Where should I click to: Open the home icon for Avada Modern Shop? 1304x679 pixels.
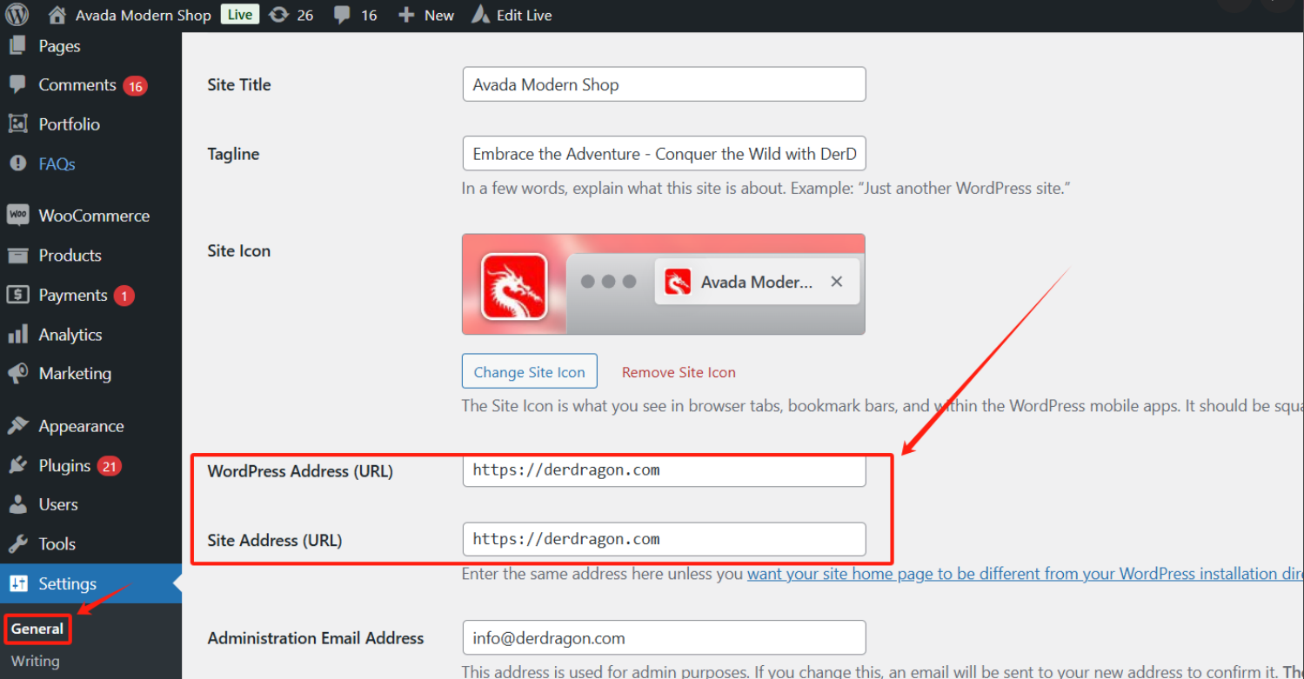pyautogui.click(x=57, y=15)
